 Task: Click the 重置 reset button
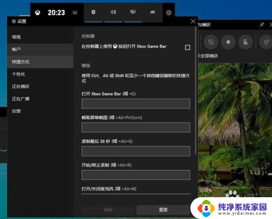163,210
